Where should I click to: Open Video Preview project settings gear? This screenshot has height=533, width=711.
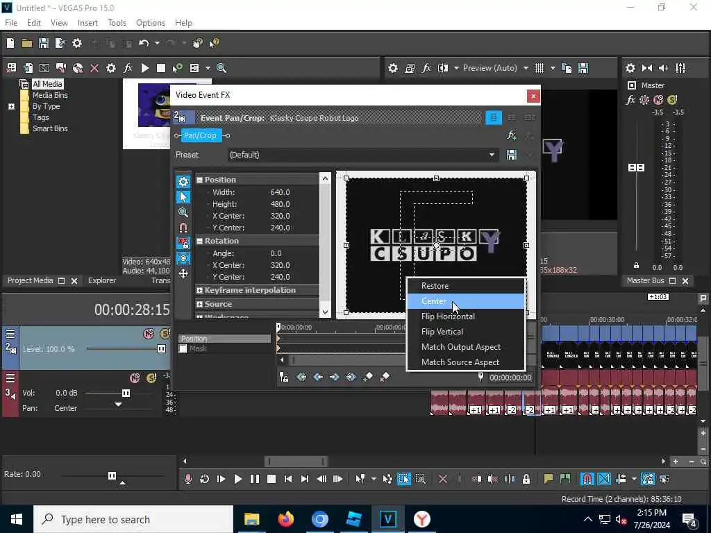tap(393, 68)
